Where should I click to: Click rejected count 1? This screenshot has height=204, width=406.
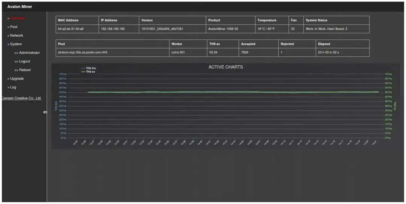pos(281,52)
